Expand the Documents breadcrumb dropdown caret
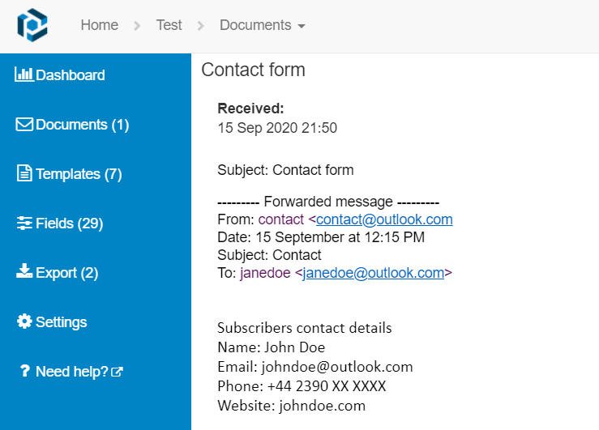The width and height of the screenshot is (599, 430). click(302, 26)
